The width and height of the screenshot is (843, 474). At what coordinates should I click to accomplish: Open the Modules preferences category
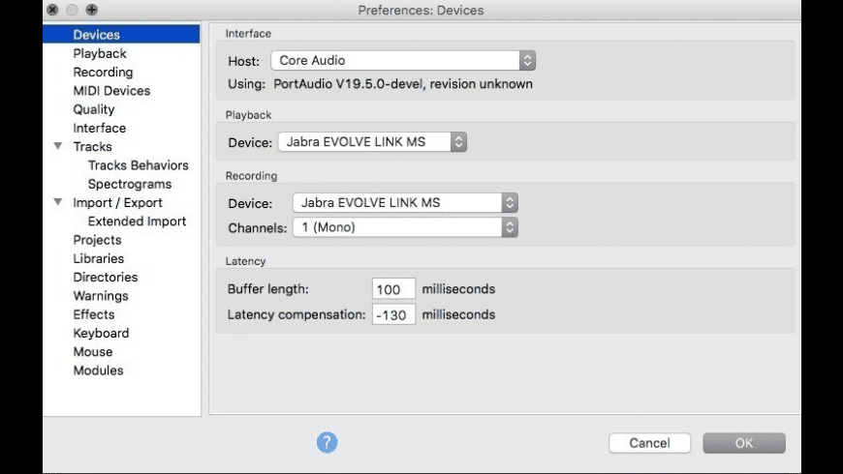[x=98, y=370]
